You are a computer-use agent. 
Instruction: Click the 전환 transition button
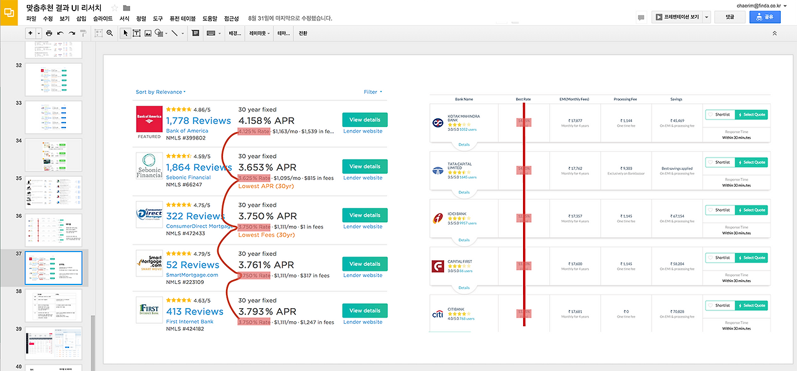click(x=303, y=33)
